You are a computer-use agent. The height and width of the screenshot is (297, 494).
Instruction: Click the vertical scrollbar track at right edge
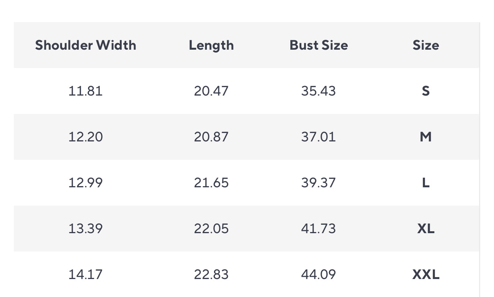(479, 159)
